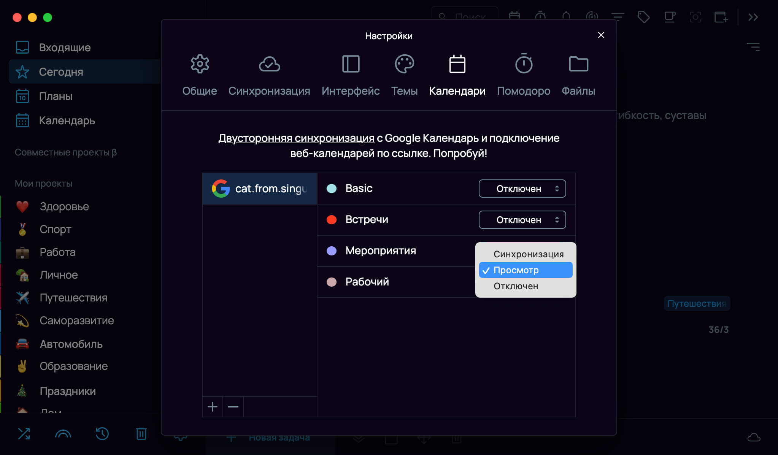Viewport: 778px width, 455px height.
Task: Click the coffee cup toolbar icon
Action: [670, 17]
